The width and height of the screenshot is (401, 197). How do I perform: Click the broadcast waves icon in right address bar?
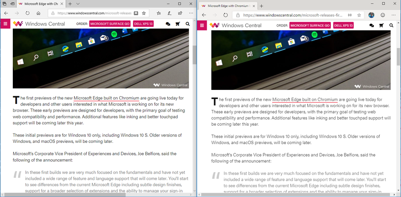pyautogui.click(x=349, y=15)
